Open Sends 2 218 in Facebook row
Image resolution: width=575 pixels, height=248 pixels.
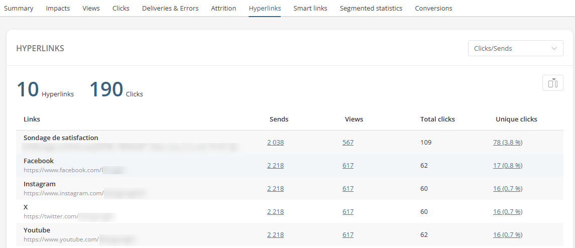(x=275, y=166)
